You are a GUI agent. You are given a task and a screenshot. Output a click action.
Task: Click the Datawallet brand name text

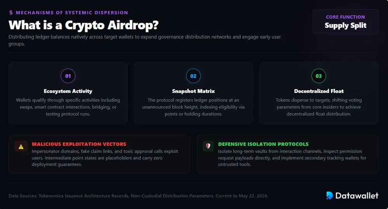(x=357, y=196)
